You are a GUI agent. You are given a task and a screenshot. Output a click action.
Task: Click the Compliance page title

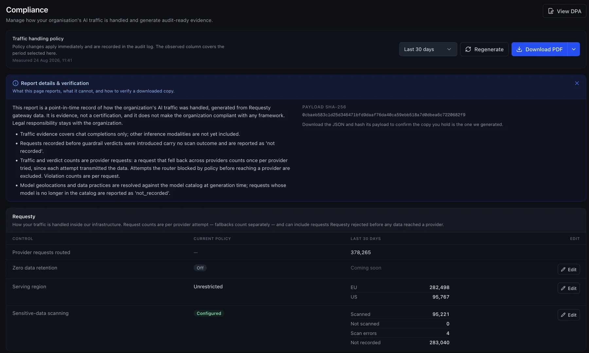point(27,10)
